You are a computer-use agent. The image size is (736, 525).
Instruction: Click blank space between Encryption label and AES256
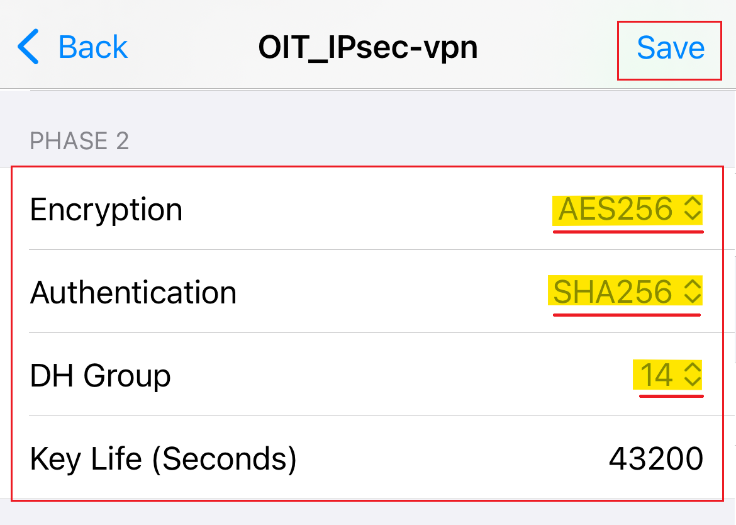[x=365, y=210]
